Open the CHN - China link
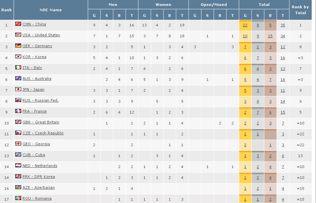This screenshot has height=203, width=316. pyautogui.click(x=34, y=24)
